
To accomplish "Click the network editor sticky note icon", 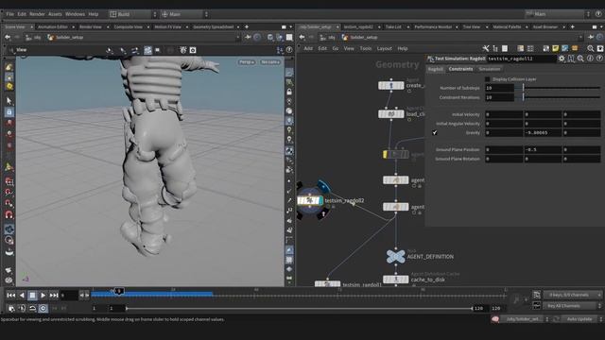I will click(555, 48).
